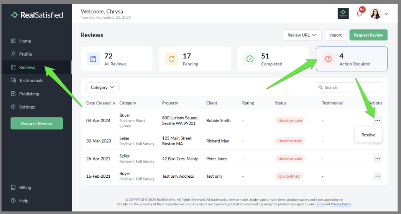Click the Terms link in footer

319,204
